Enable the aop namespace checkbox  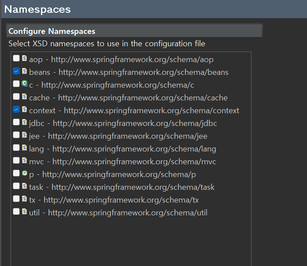[16, 58]
